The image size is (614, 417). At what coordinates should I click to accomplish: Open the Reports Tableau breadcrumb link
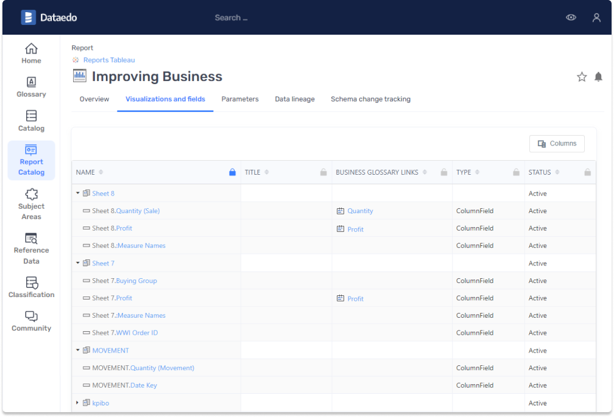point(109,60)
